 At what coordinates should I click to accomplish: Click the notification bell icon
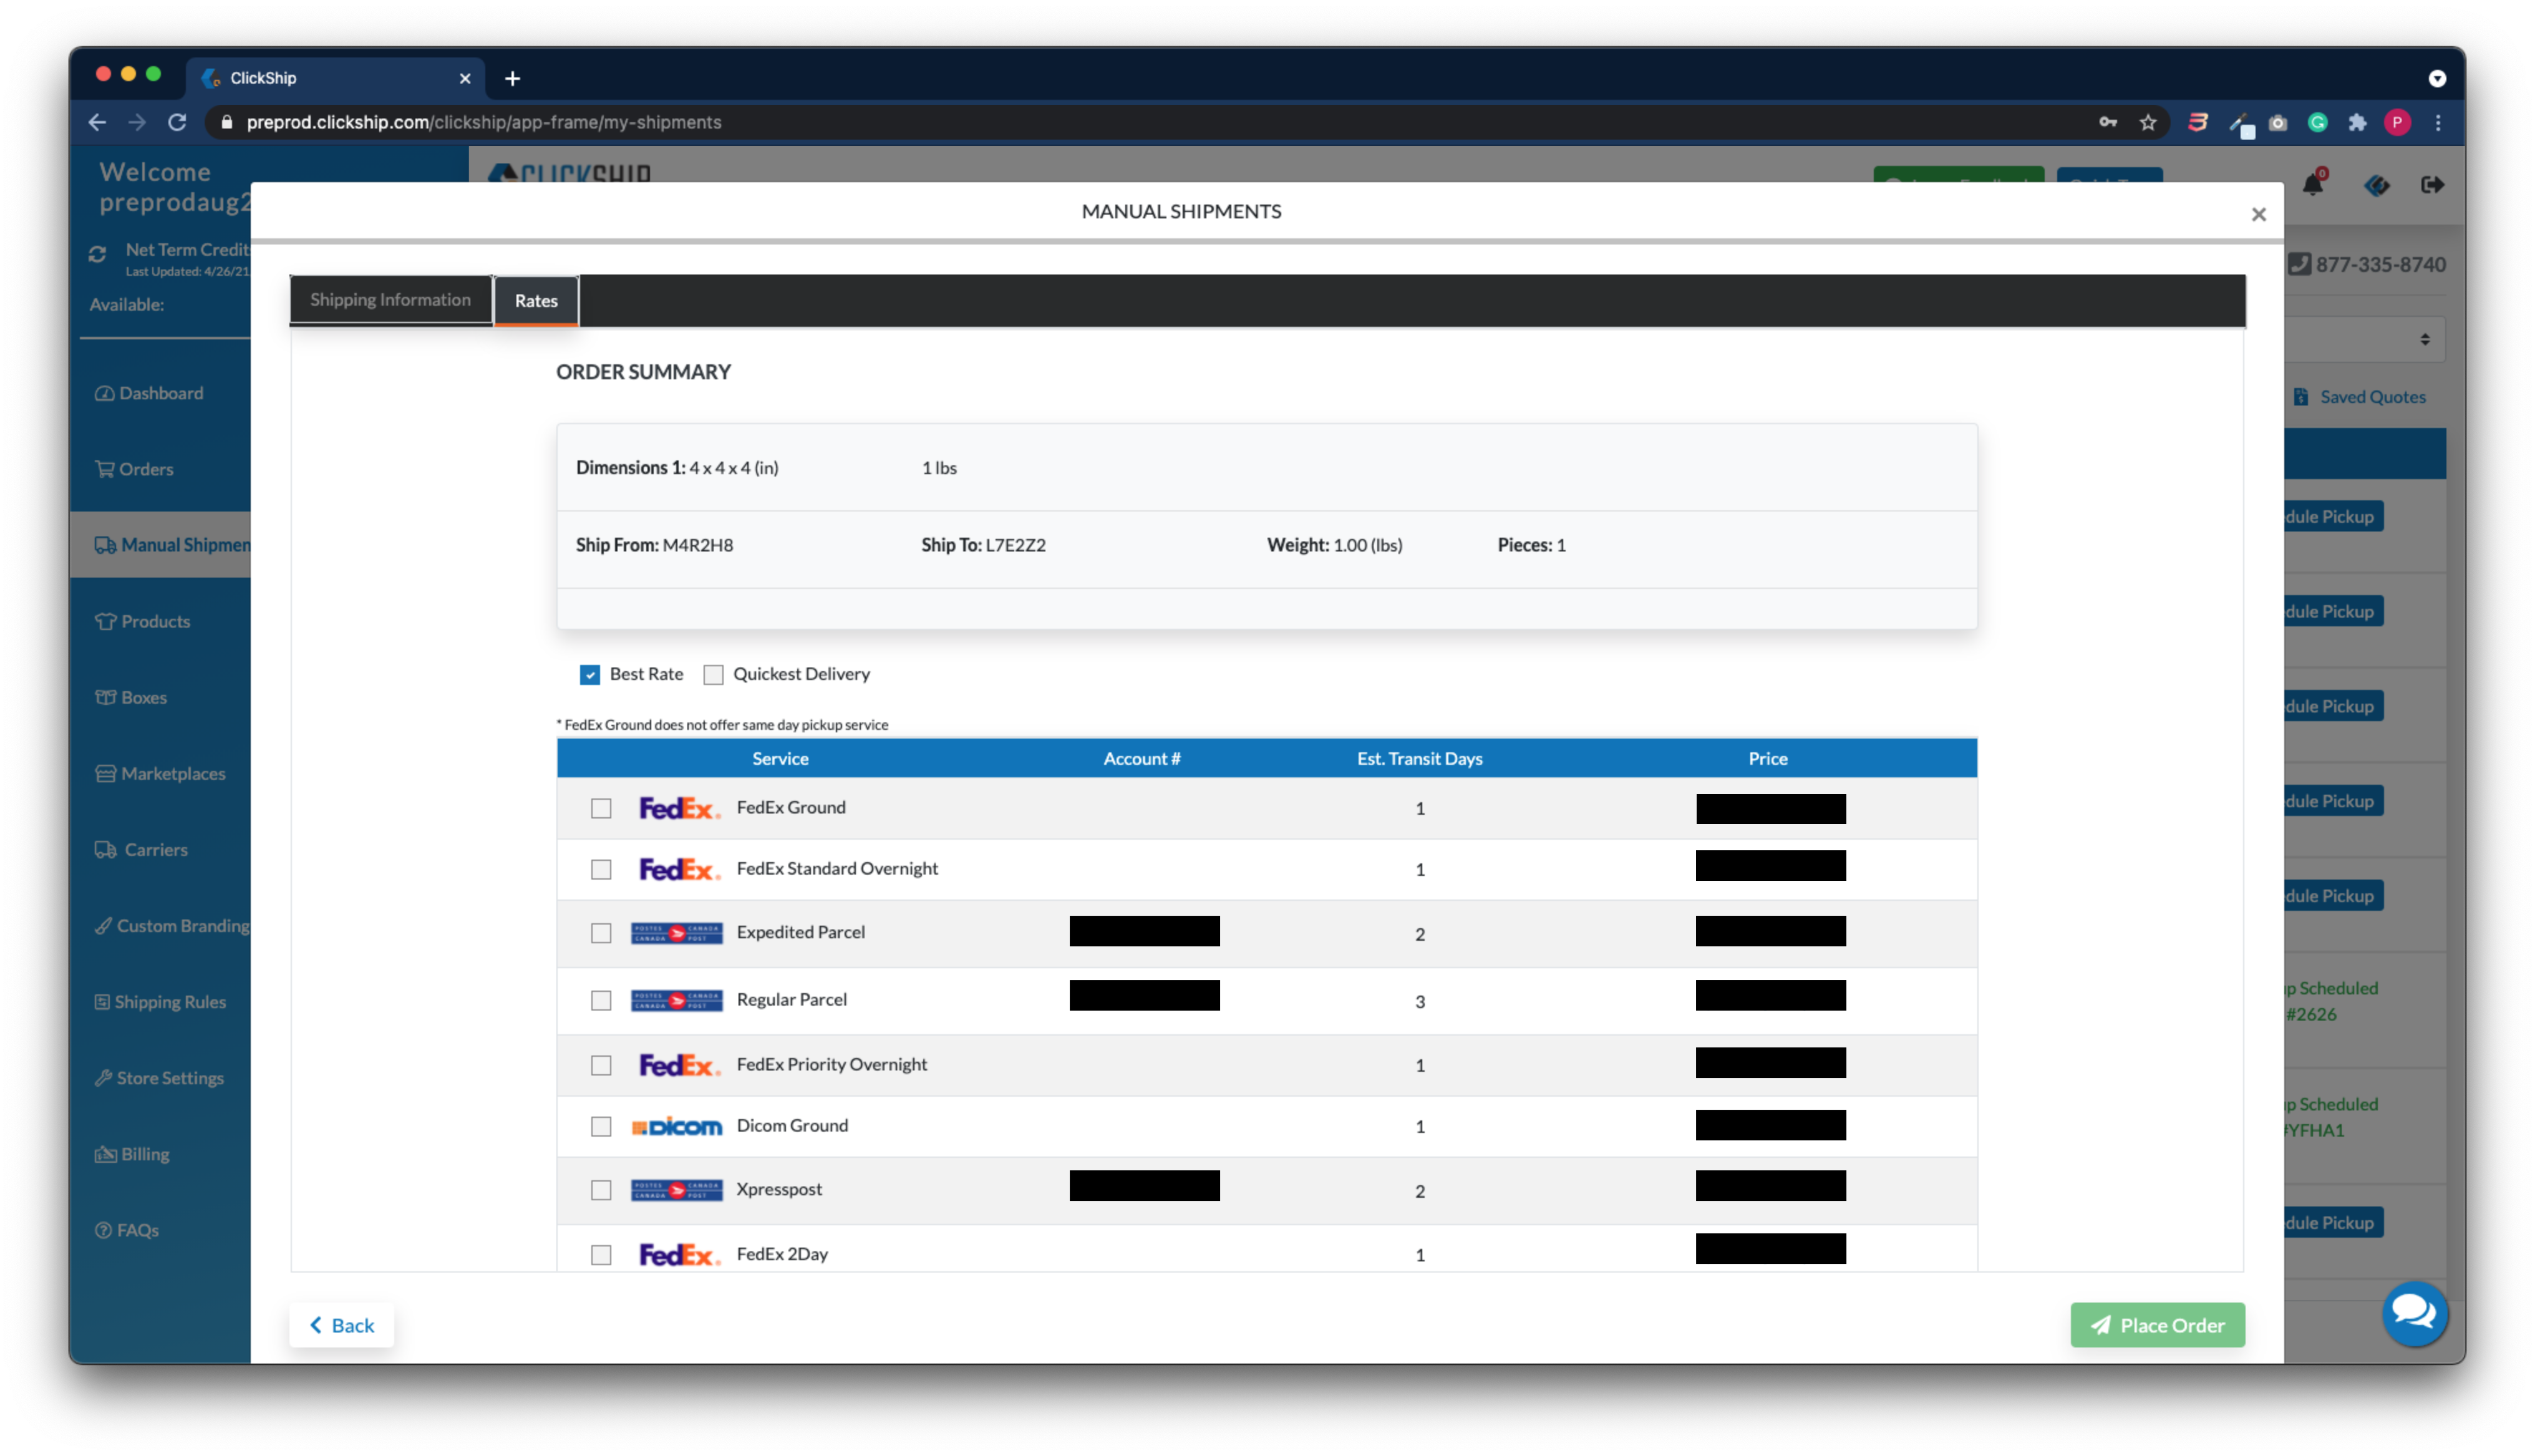[x=2311, y=185]
